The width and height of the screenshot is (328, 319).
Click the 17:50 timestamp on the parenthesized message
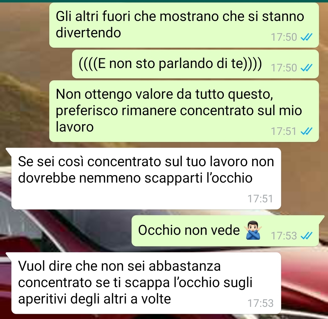[x=284, y=68]
